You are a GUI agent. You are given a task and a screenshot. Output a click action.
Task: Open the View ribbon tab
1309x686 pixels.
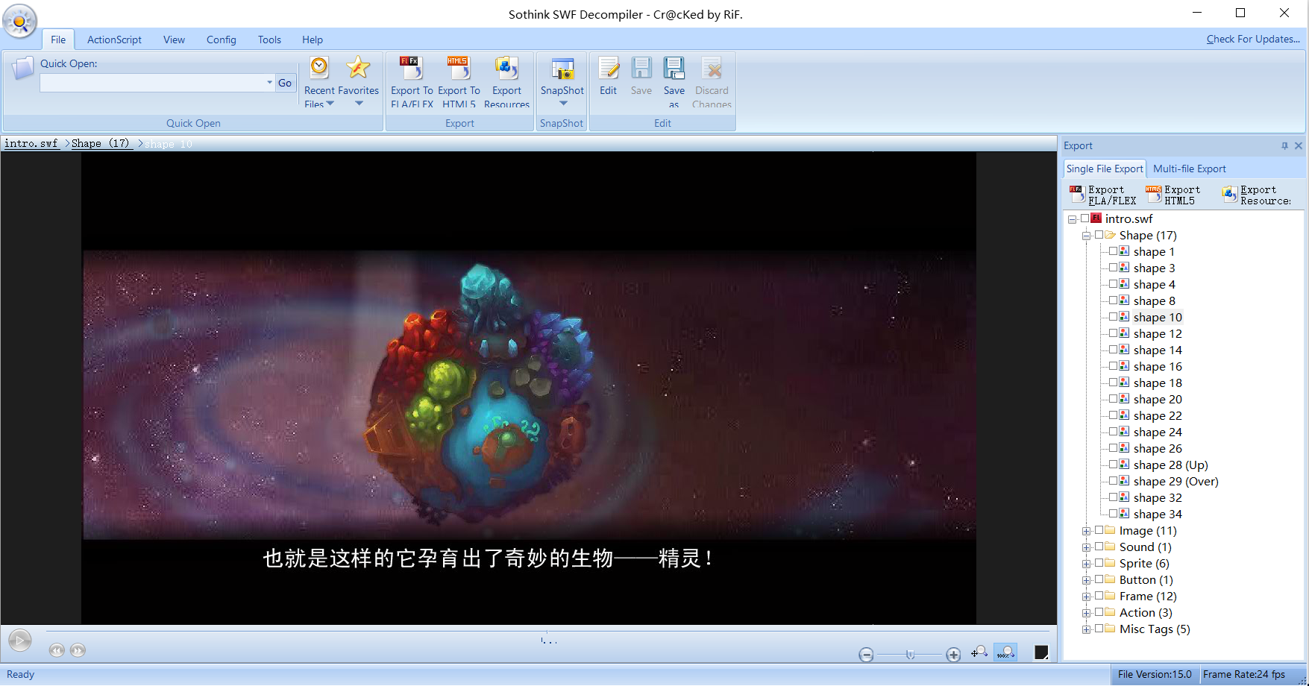click(x=174, y=40)
